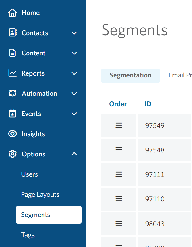The image size is (192, 247).
Task: Click the Home house icon
Action: tap(13, 13)
